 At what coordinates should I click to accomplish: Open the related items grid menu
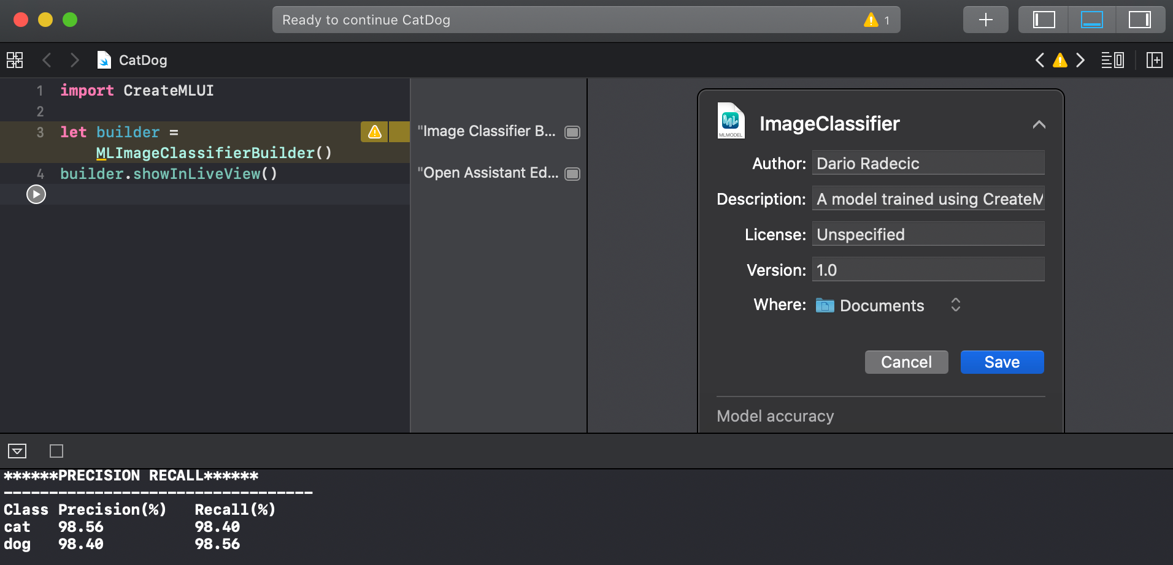15,60
